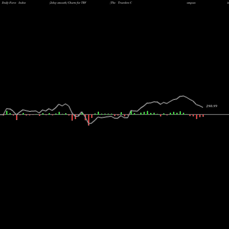Viewport: 229px width, 229px height.
Task: Click the lowest trough of the gray line
Action: (89, 124)
